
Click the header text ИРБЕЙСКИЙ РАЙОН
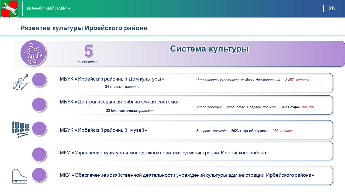(49, 9)
